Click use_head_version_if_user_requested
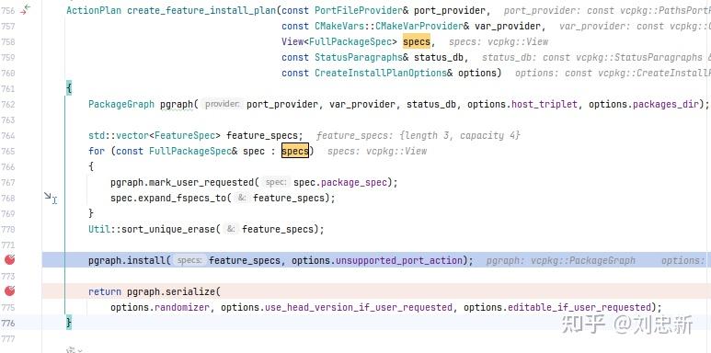711x353 pixels. coord(359,307)
